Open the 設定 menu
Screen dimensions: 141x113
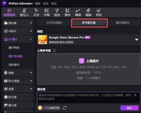pyautogui.click(x=46, y=4)
